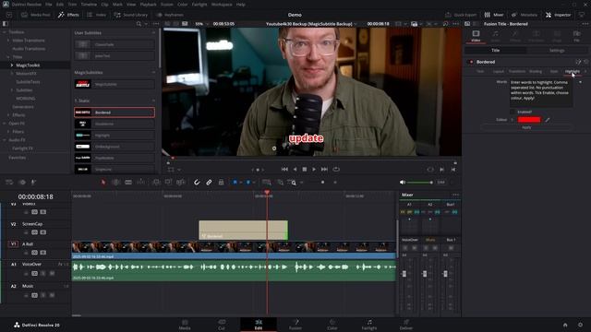
Task: Expand the Colour disclosure arrow
Action: (513, 120)
